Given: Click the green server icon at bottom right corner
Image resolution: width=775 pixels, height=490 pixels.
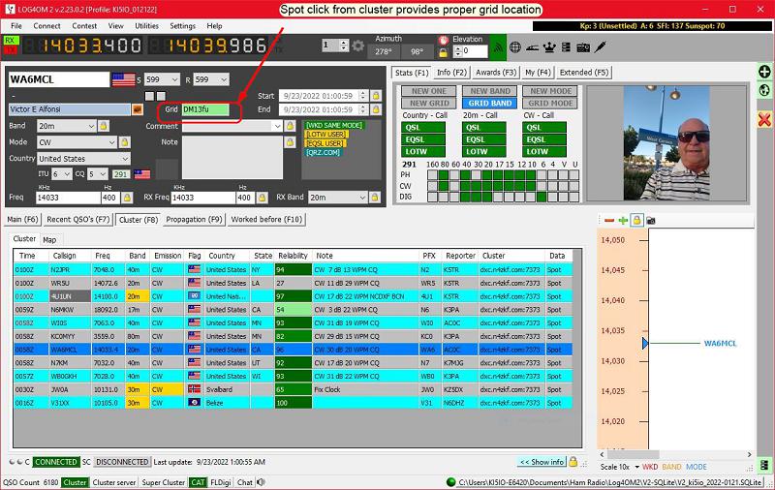Looking at the screenshot, I should [764, 465].
